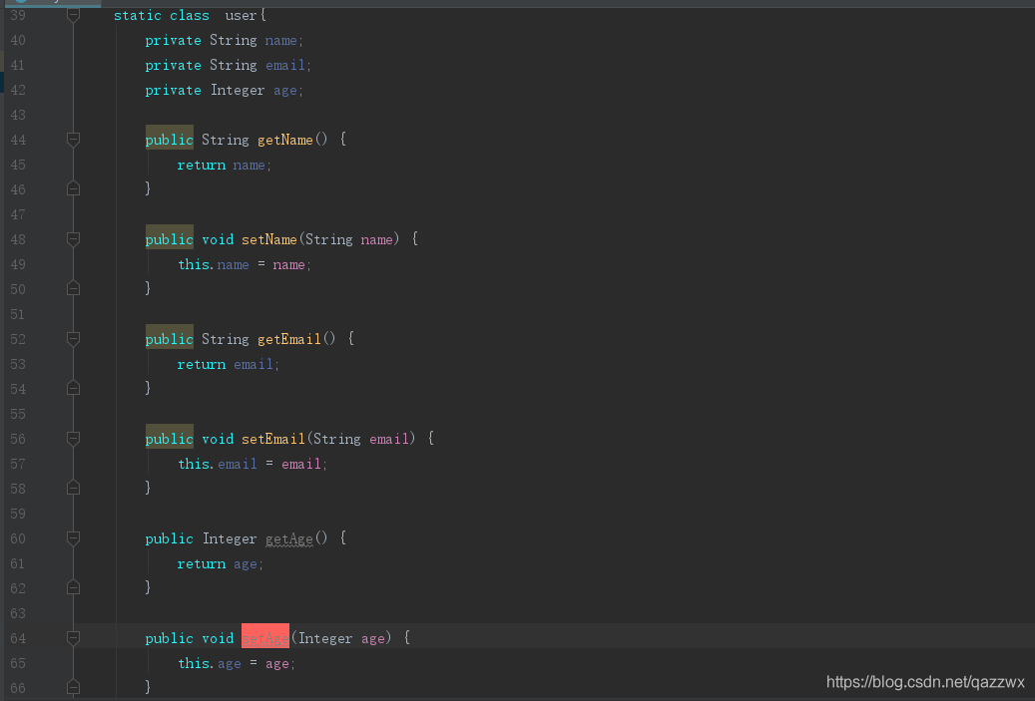
Task: Click the highlighted public keyword on line 44
Action: (x=169, y=140)
